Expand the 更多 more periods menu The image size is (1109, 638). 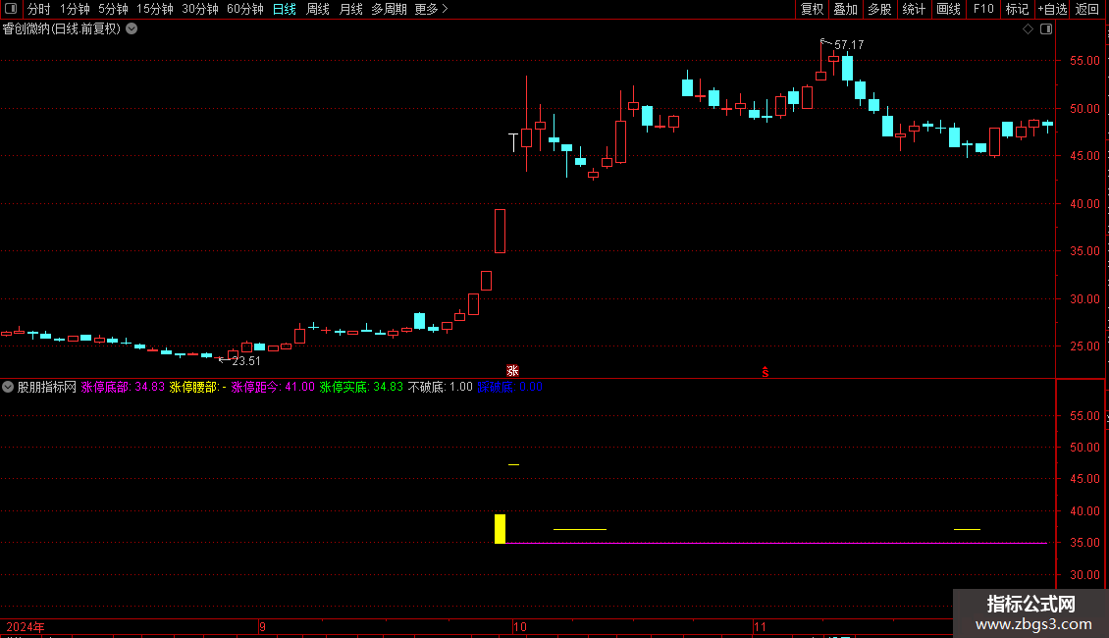(432, 9)
